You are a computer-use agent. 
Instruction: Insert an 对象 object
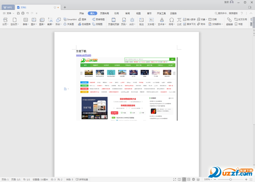click(x=202, y=19)
